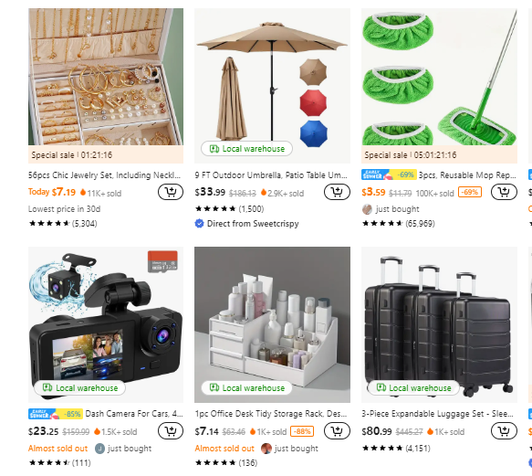Add the Dash Camera to cart
Screen dimensions: 532x476
pyautogui.click(x=171, y=431)
